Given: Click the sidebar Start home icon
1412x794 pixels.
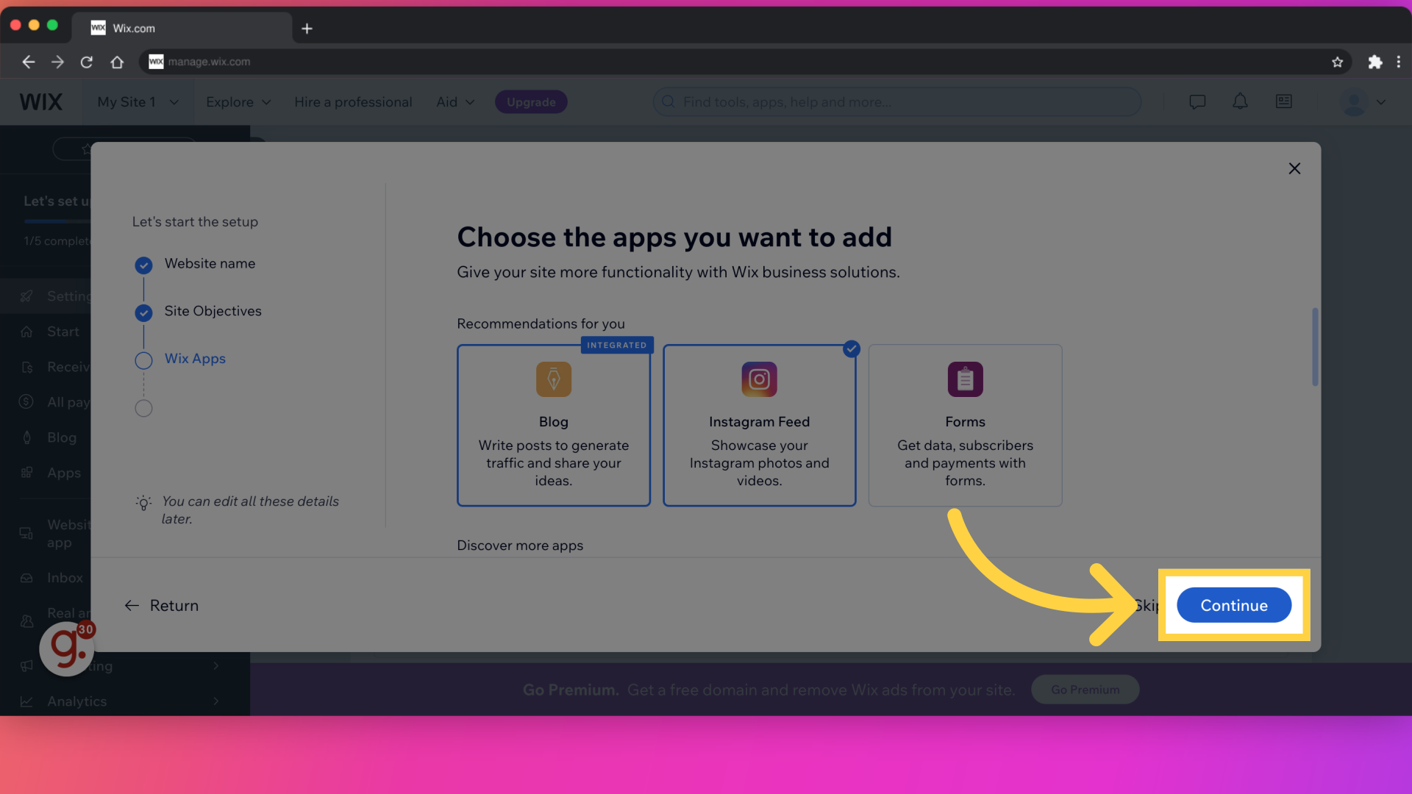Looking at the screenshot, I should click(x=26, y=332).
